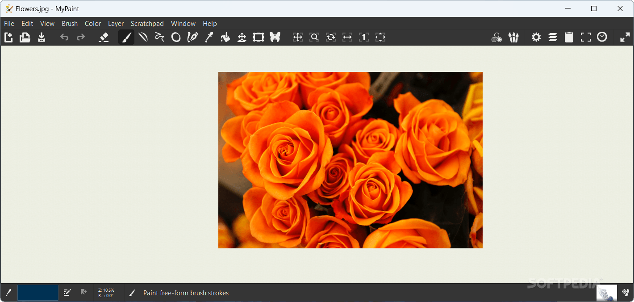Open the brush selector panel
Viewport: 634px width, 302px height.
point(513,37)
